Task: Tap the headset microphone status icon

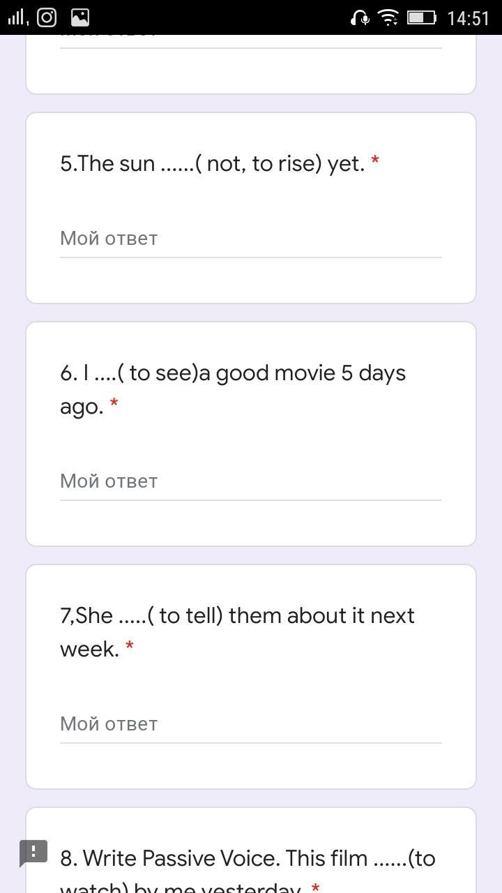Action: [360, 17]
